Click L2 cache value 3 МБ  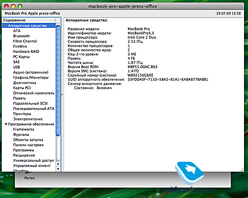tap(132, 54)
